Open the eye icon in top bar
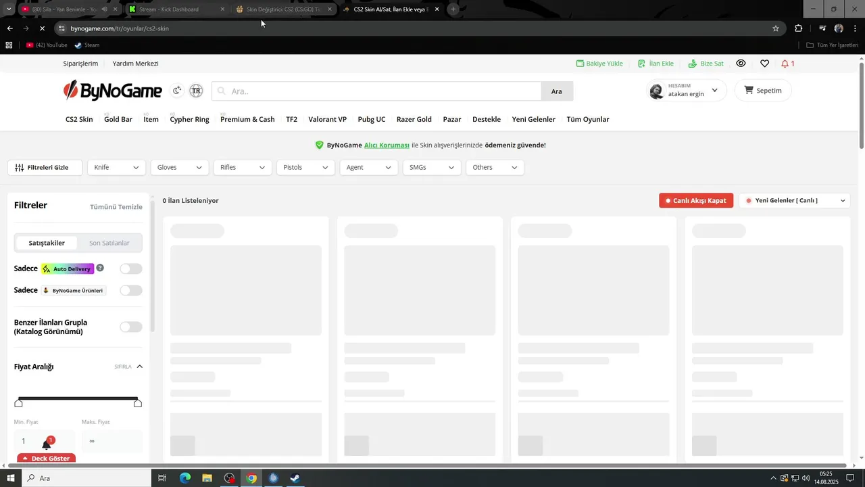The width and height of the screenshot is (865, 487). pos(741,63)
